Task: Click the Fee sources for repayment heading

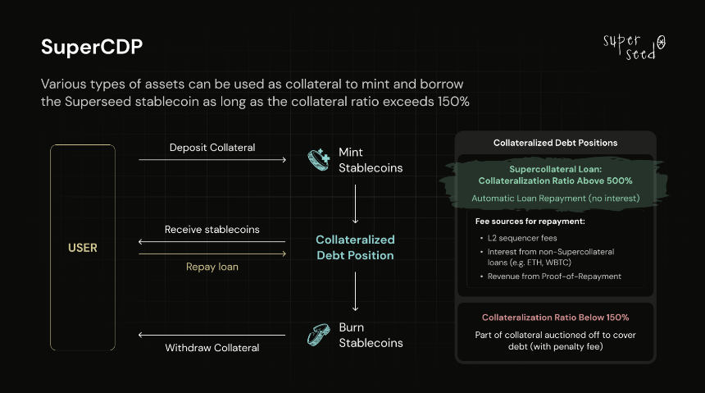Action: (530, 221)
